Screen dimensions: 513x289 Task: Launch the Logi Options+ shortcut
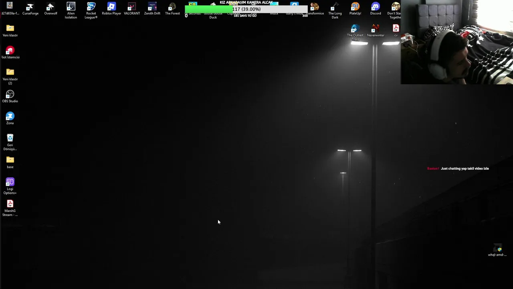(10, 186)
